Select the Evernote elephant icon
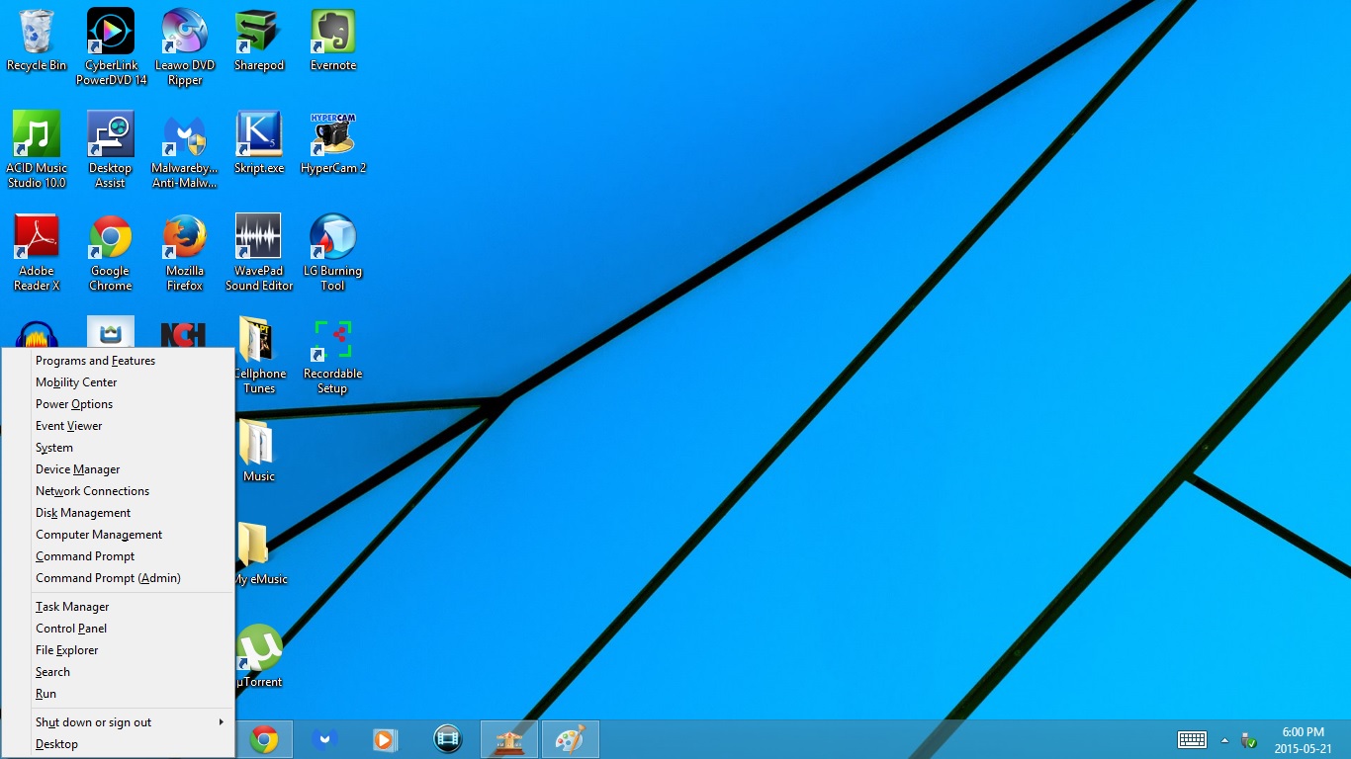Screen dimensions: 1351x759 tap(333, 42)
